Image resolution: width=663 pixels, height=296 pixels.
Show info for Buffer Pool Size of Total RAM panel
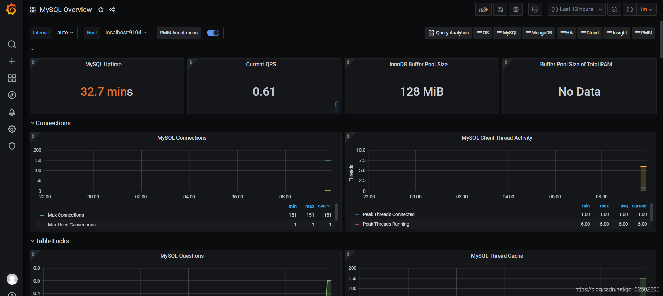506,62
